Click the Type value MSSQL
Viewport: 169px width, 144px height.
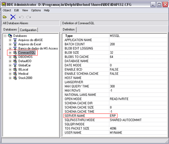click(115, 36)
